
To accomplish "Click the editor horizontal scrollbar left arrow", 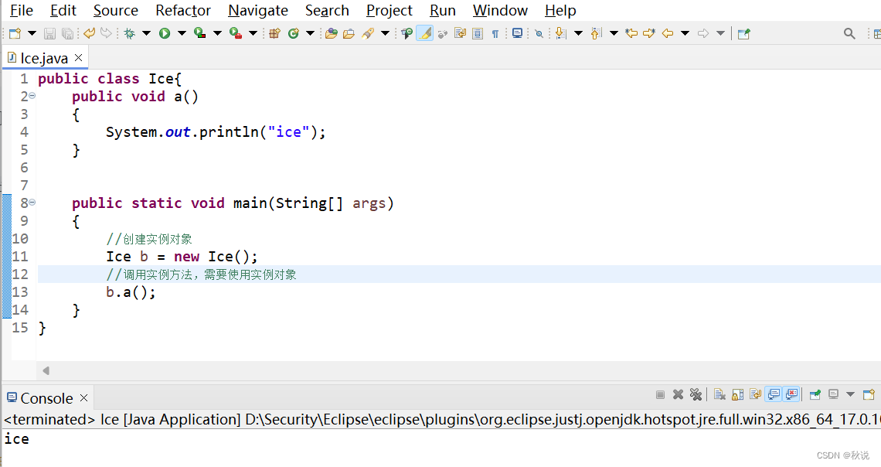I will pos(46,370).
